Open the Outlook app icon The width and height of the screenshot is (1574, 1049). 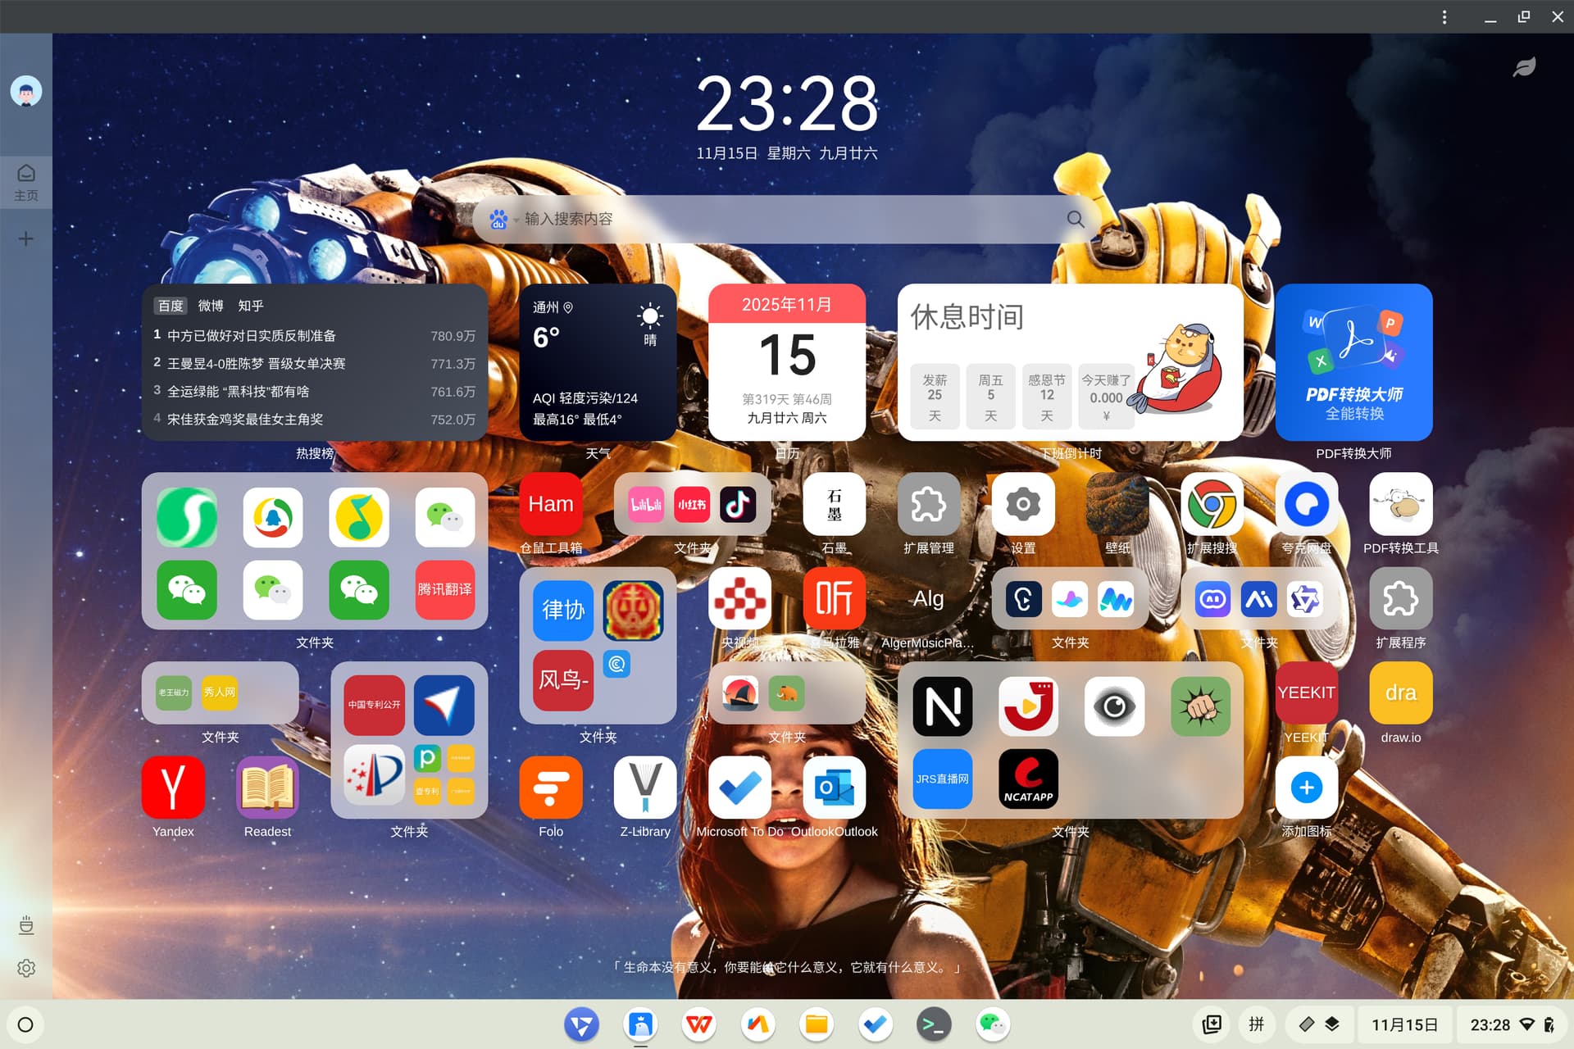click(x=834, y=788)
